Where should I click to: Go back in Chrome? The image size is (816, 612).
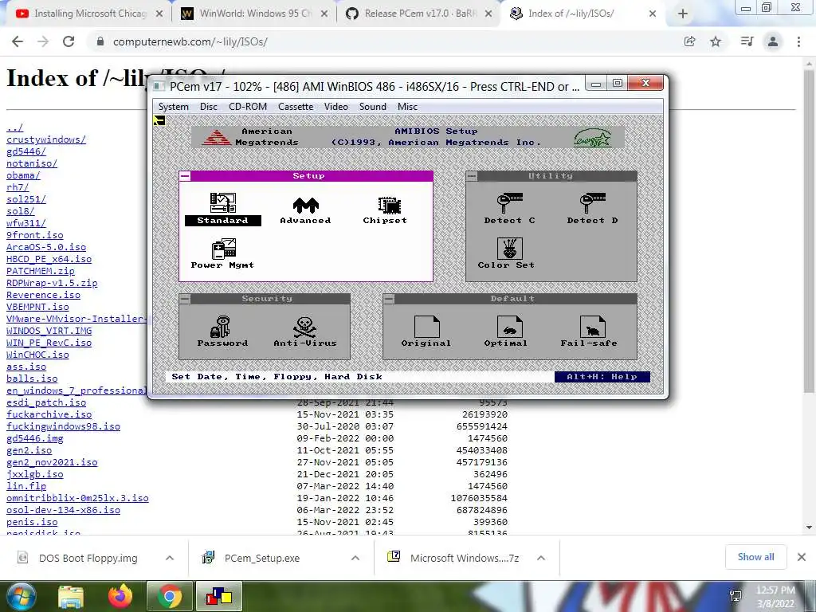point(18,41)
